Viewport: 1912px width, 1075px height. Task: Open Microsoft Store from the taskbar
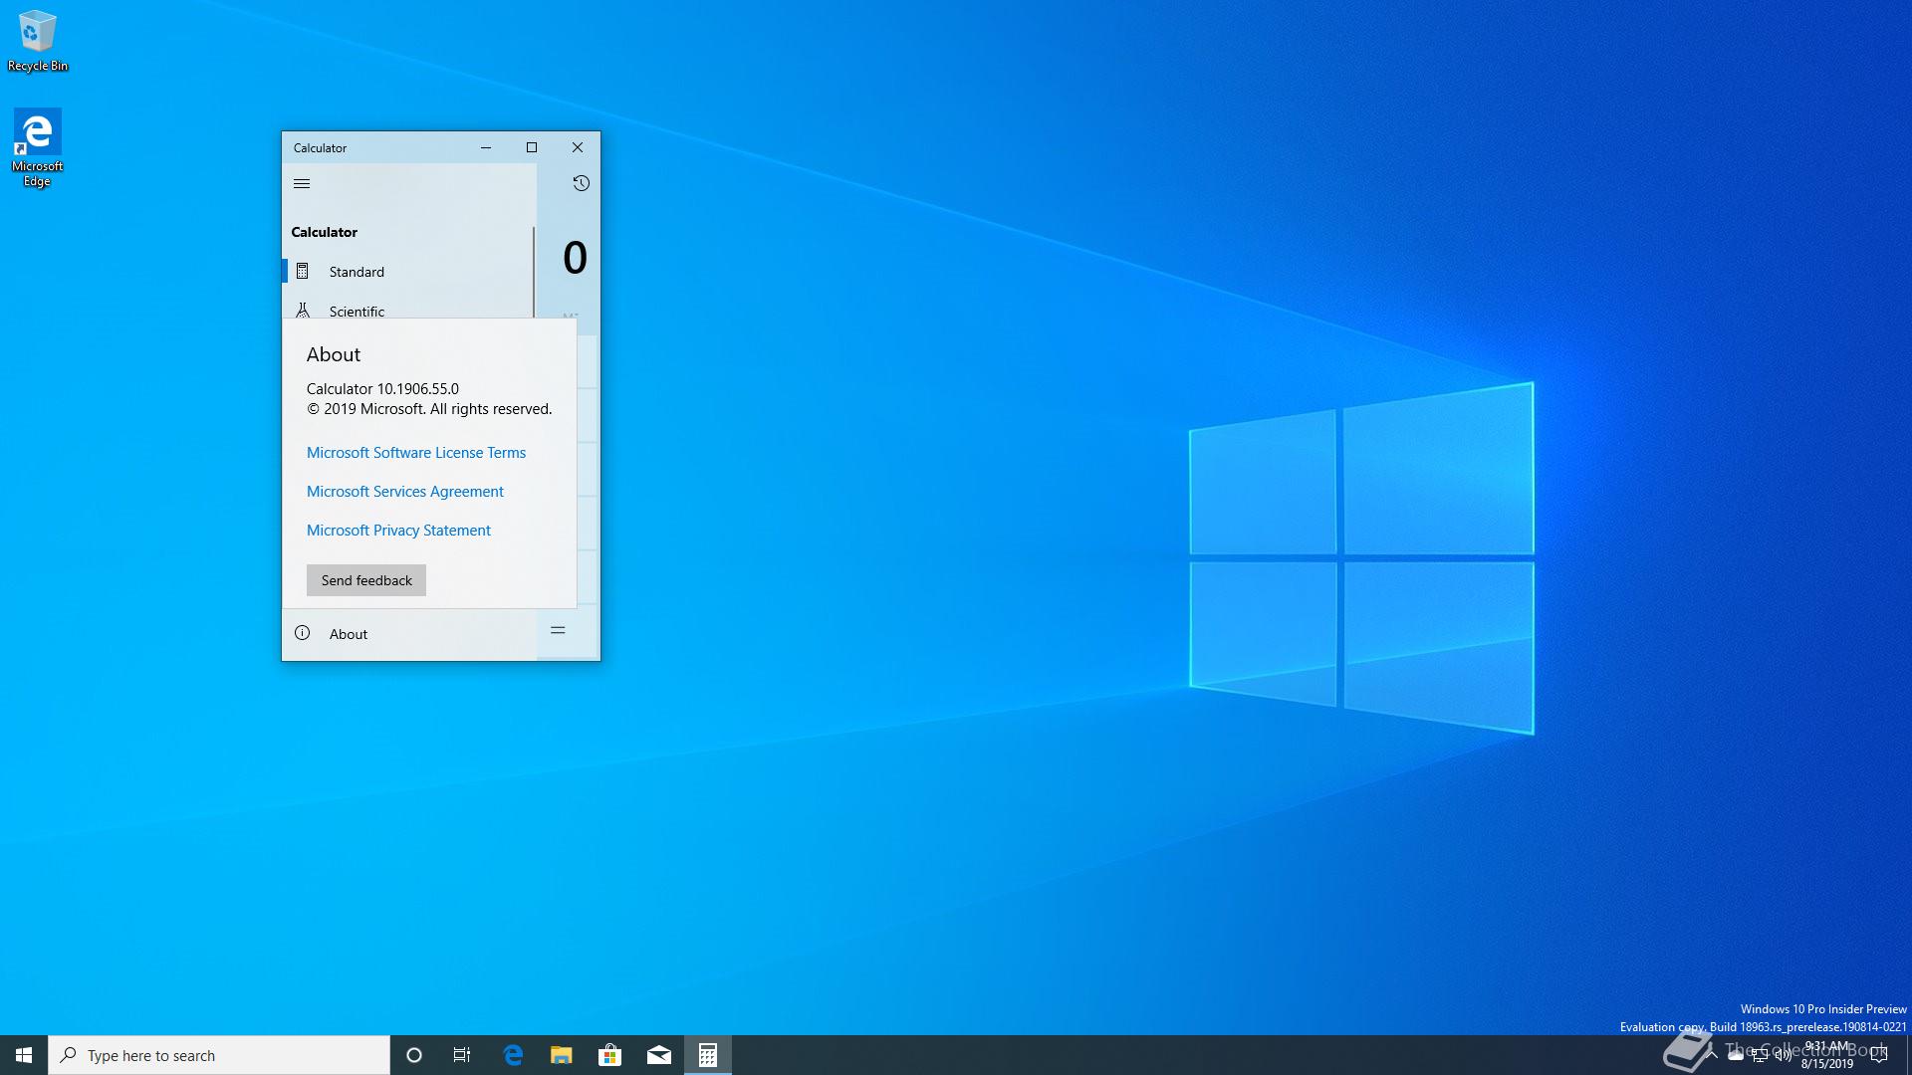pos(610,1055)
